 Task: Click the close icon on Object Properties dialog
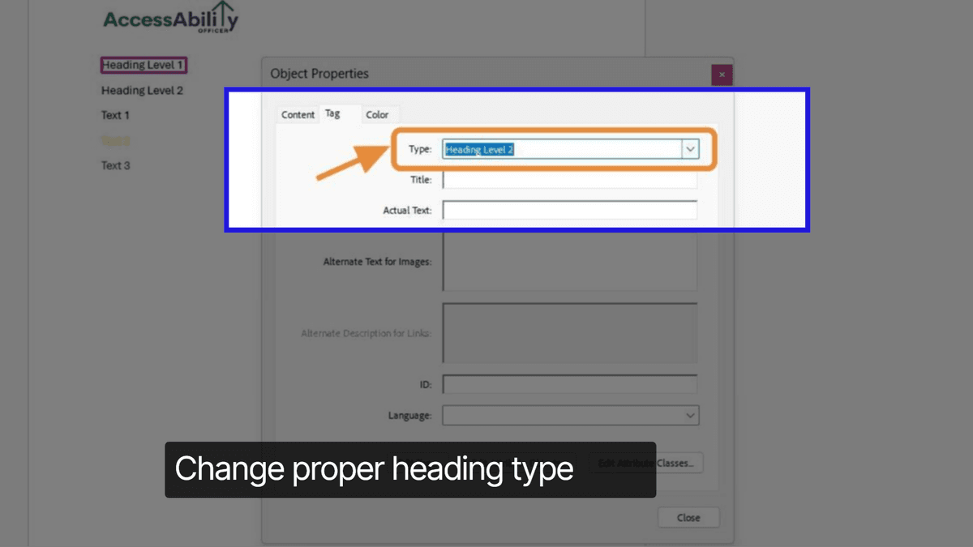(x=722, y=74)
